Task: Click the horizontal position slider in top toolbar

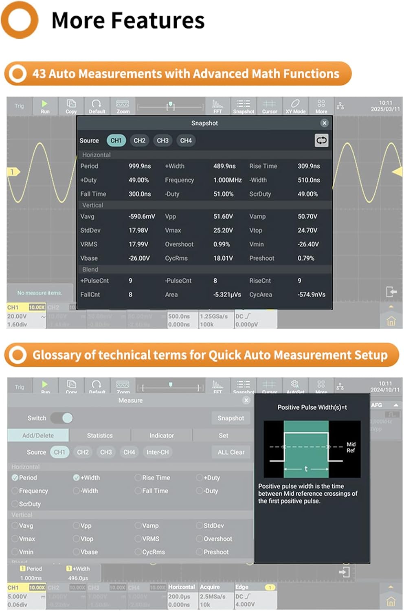Action: click(x=171, y=107)
